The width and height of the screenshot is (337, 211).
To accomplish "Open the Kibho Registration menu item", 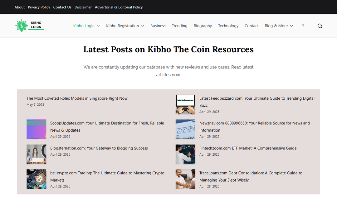I will click(x=123, y=26).
